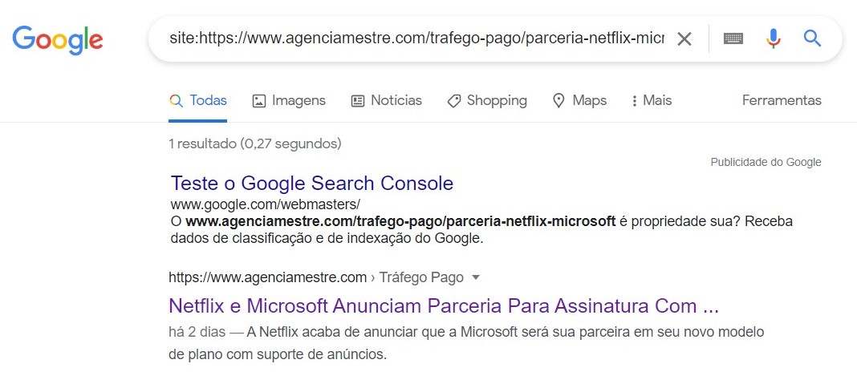This screenshot has width=857, height=384.
Task: Click the Imagens picture icon
Action: (258, 101)
